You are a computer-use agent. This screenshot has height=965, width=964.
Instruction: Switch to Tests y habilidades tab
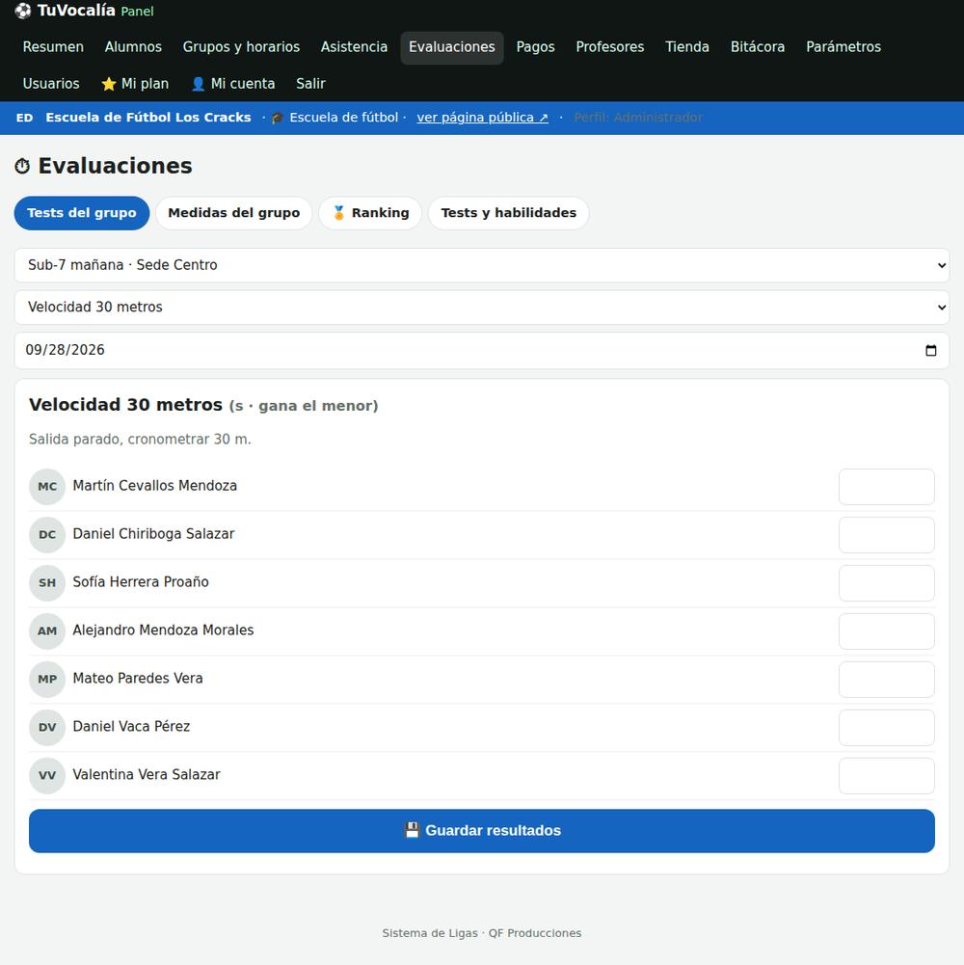pyautogui.click(x=509, y=213)
